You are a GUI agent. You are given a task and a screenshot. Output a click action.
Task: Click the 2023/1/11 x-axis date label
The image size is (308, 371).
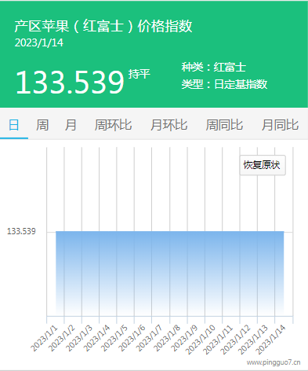pyautogui.click(x=218, y=340)
